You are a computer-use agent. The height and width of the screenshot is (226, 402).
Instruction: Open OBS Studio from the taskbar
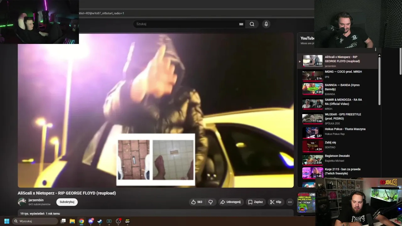click(x=118, y=221)
